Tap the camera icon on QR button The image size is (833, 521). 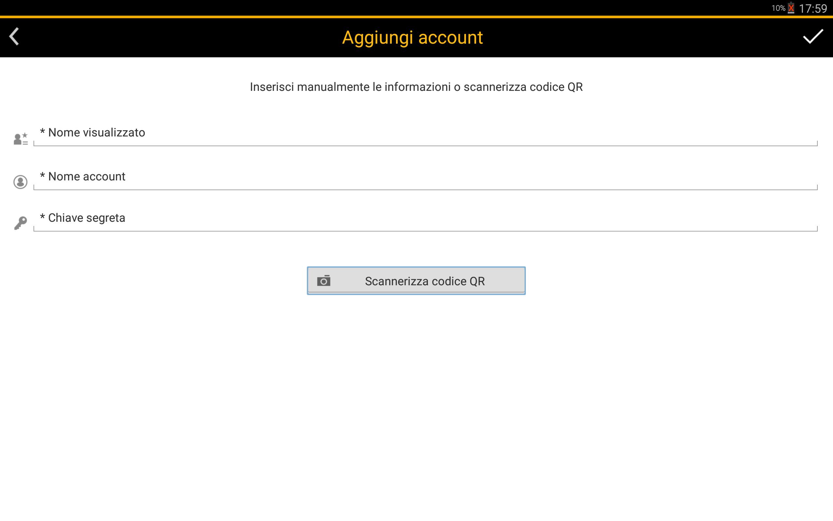[323, 281]
